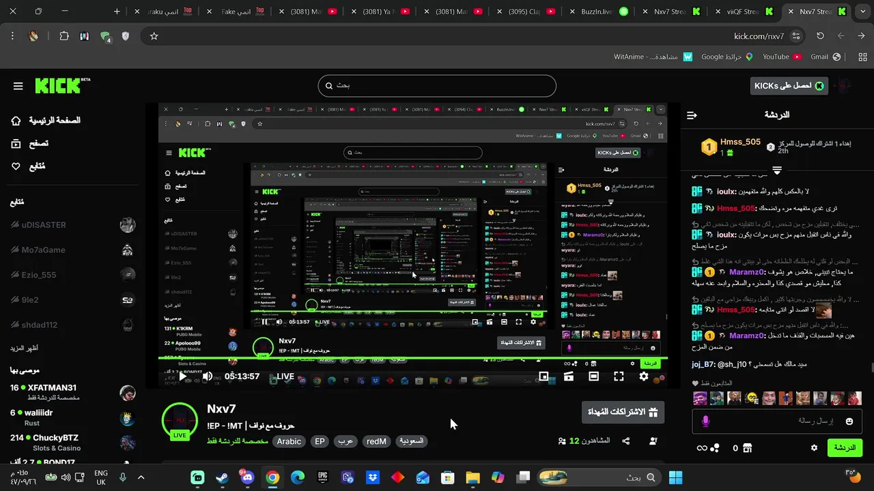The image size is (874, 491).
Task: Open the Windows Start menu
Action: tap(676, 477)
